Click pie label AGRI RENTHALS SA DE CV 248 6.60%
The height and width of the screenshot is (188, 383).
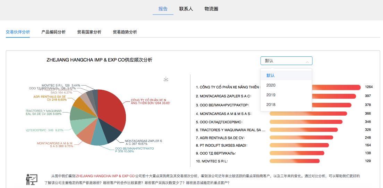pos(50,98)
